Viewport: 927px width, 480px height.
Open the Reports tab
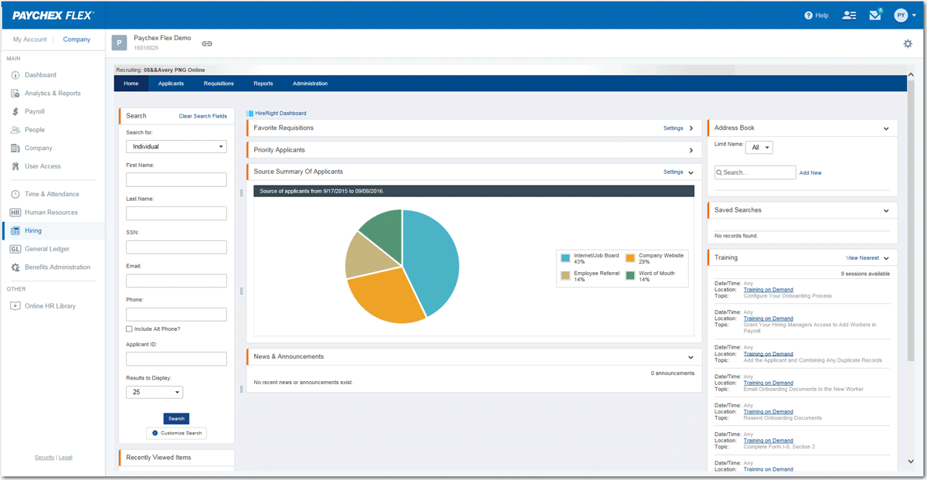pyautogui.click(x=263, y=83)
